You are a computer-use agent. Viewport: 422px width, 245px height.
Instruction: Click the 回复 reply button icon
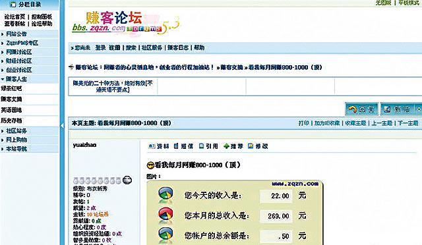353,109
